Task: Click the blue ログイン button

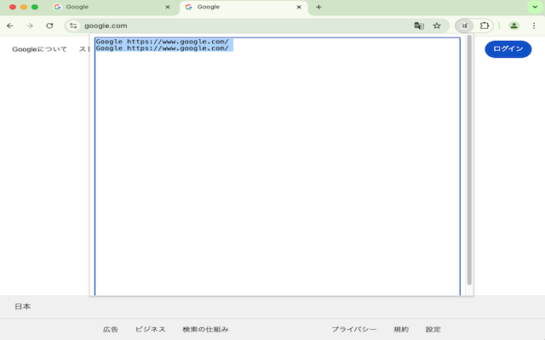Action: [x=508, y=49]
